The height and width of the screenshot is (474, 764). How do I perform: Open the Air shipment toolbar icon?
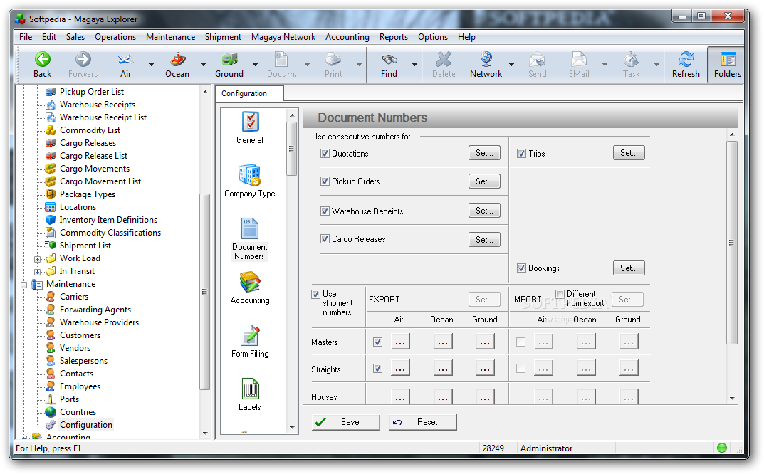[125, 60]
